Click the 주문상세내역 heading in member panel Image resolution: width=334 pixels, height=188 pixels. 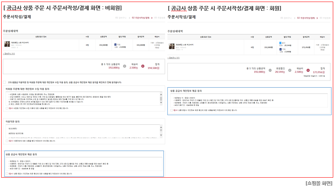coord(175,31)
